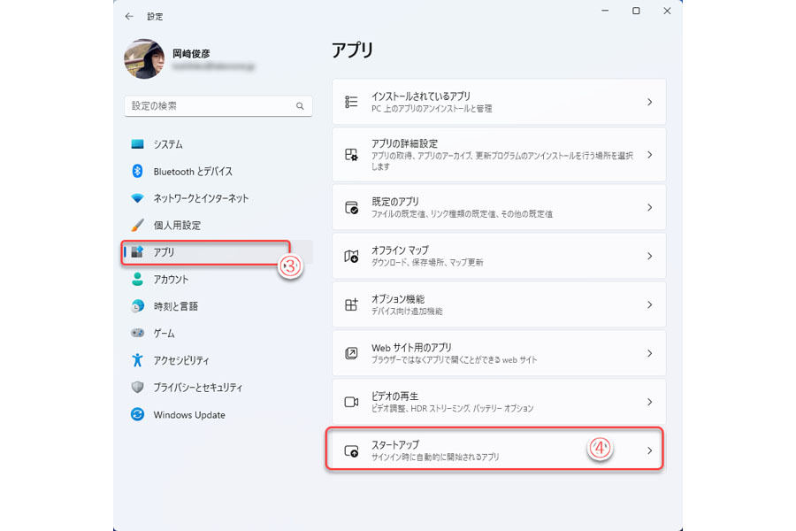The height and width of the screenshot is (531, 796).
Task: Click ビデオの再生 title text
Action: click(x=395, y=396)
